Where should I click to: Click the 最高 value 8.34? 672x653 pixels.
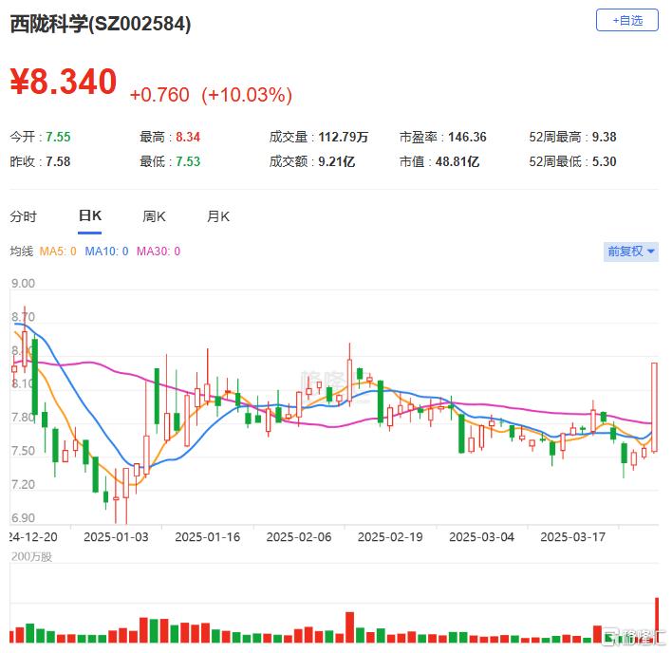188,137
